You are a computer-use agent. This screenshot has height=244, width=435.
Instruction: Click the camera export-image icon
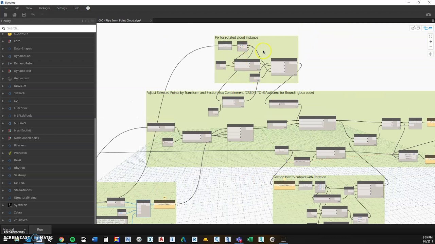coord(428,15)
